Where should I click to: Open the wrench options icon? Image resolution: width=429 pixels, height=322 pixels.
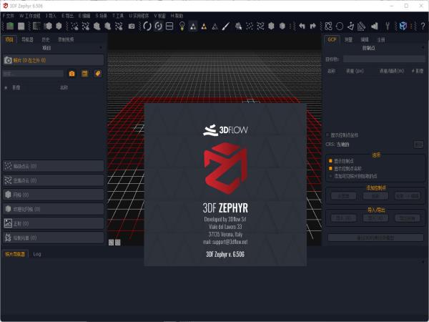[388, 26]
